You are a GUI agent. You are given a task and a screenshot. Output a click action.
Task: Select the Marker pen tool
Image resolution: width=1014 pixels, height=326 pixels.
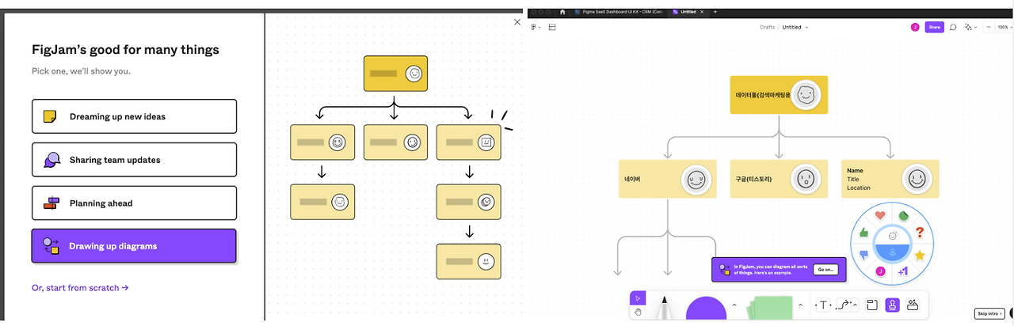[x=664, y=306]
